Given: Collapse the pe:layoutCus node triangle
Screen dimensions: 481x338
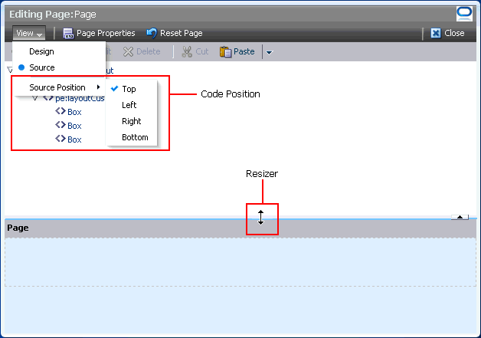Looking at the screenshot, I should (x=35, y=98).
